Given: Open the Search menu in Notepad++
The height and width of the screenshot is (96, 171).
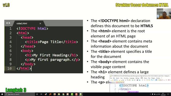Looking at the screenshot, I should (118, 78).
